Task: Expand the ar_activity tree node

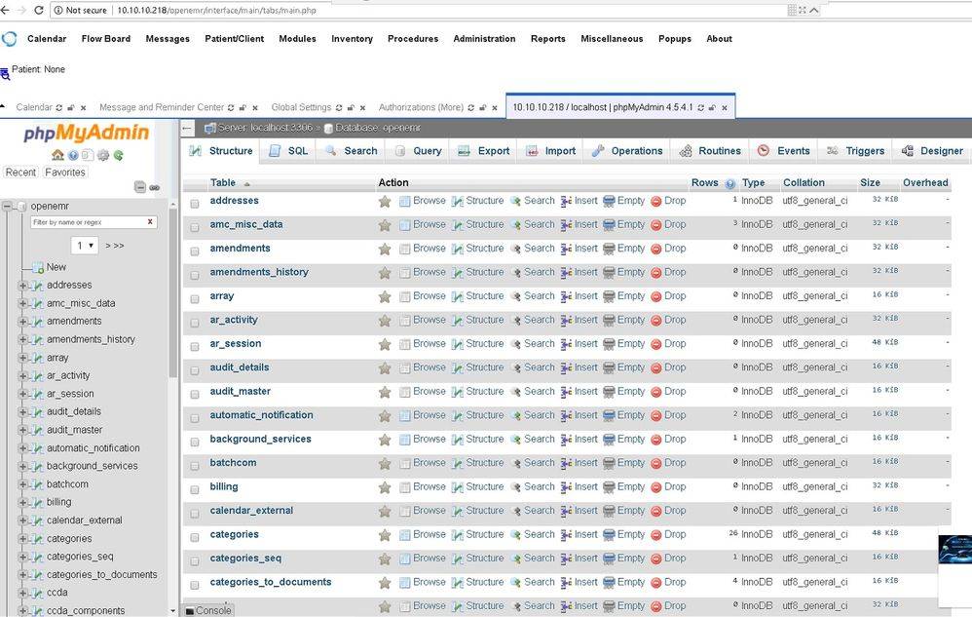Action: (x=22, y=375)
